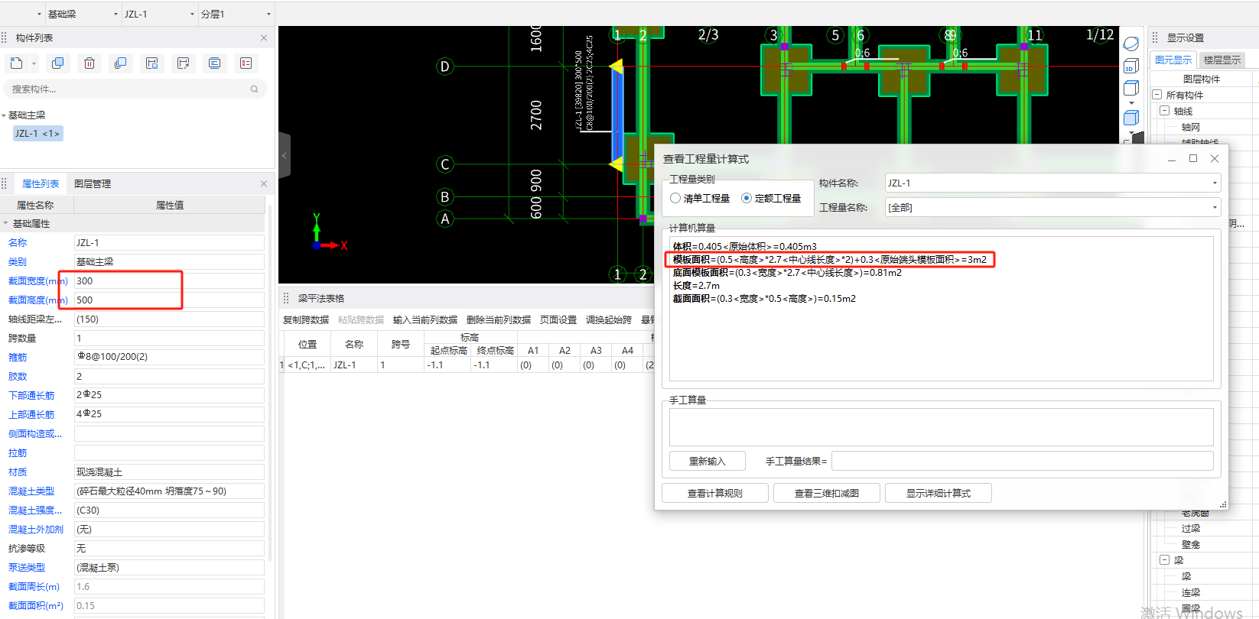1259x619 pixels.
Task: Select the 模板面积 calculation line
Action: tap(830, 260)
